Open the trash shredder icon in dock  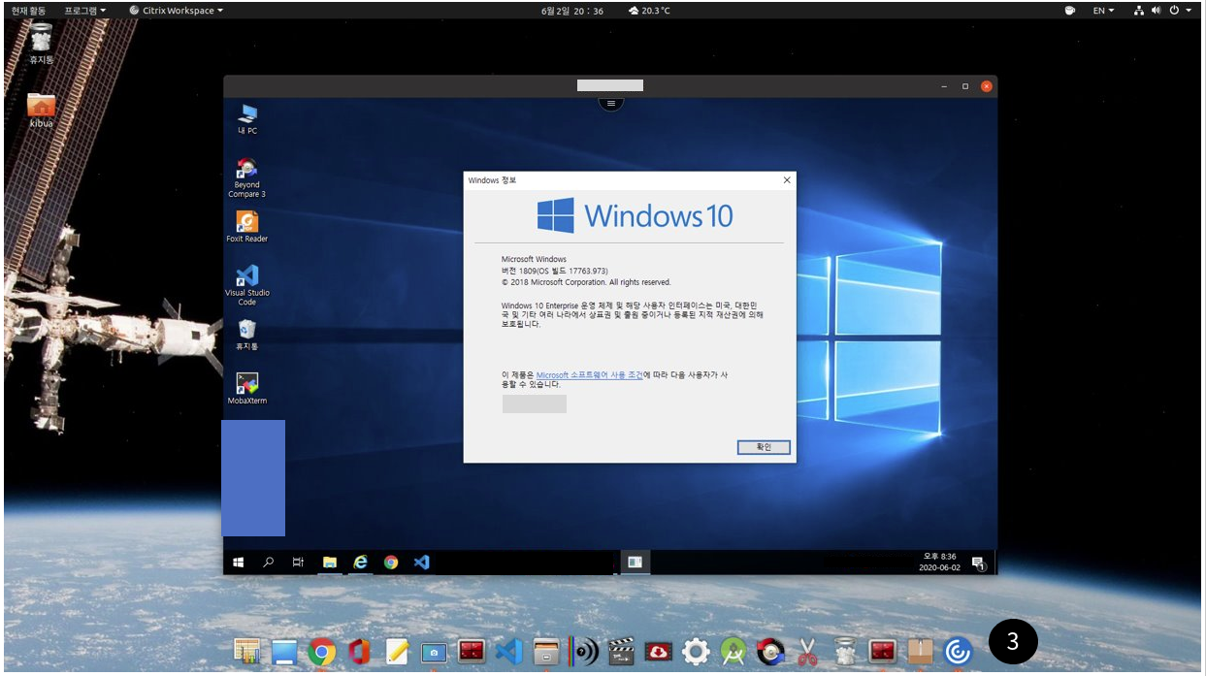tap(845, 652)
